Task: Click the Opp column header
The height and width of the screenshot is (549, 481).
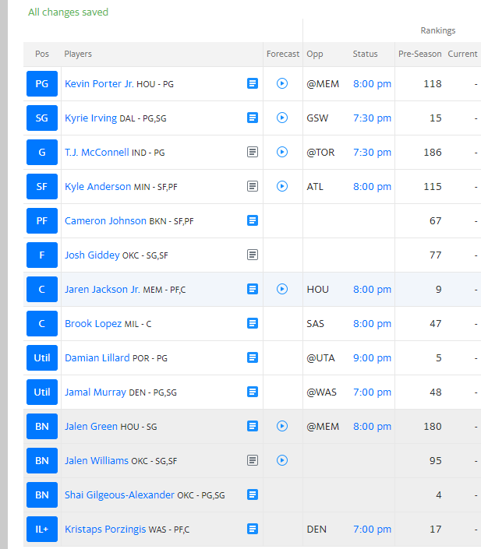Action: pyautogui.click(x=315, y=55)
